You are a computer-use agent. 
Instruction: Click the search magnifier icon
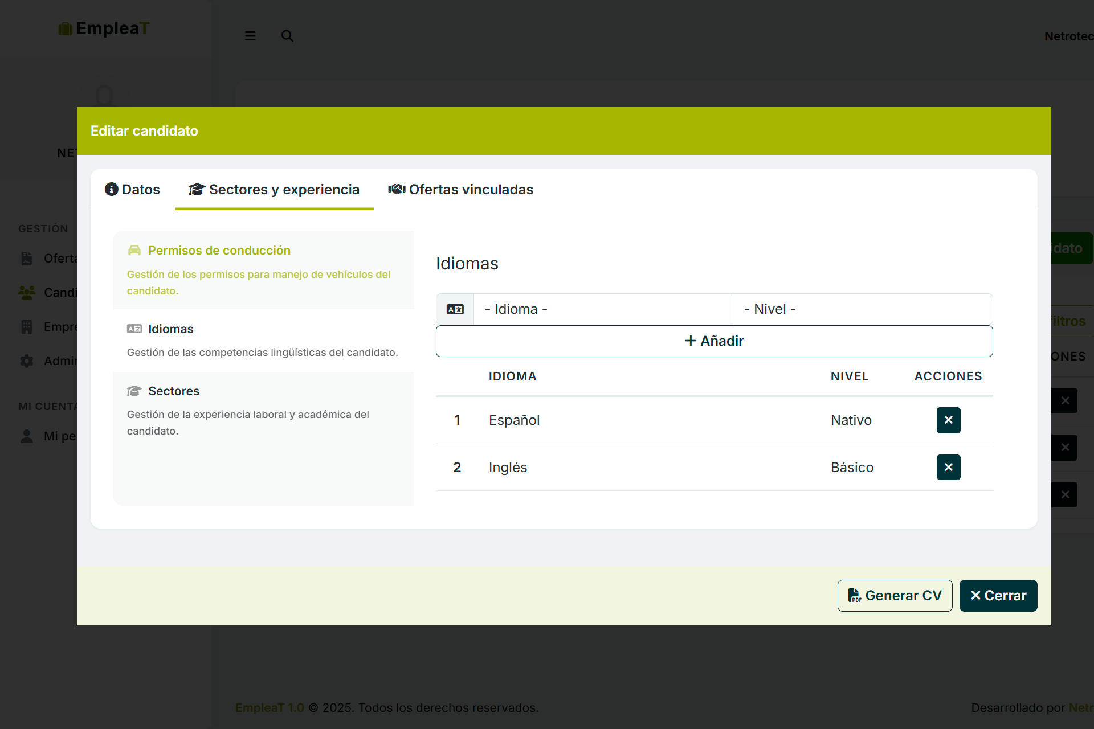coord(287,36)
